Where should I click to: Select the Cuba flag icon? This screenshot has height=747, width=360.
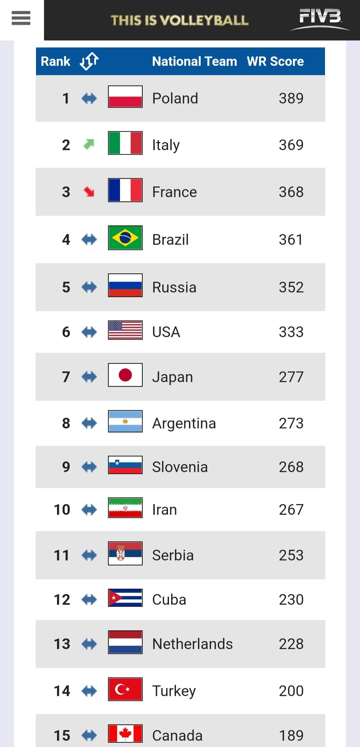pos(125,599)
